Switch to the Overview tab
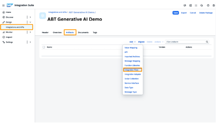The width and height of the screenshot is (217, 123). 57,32
